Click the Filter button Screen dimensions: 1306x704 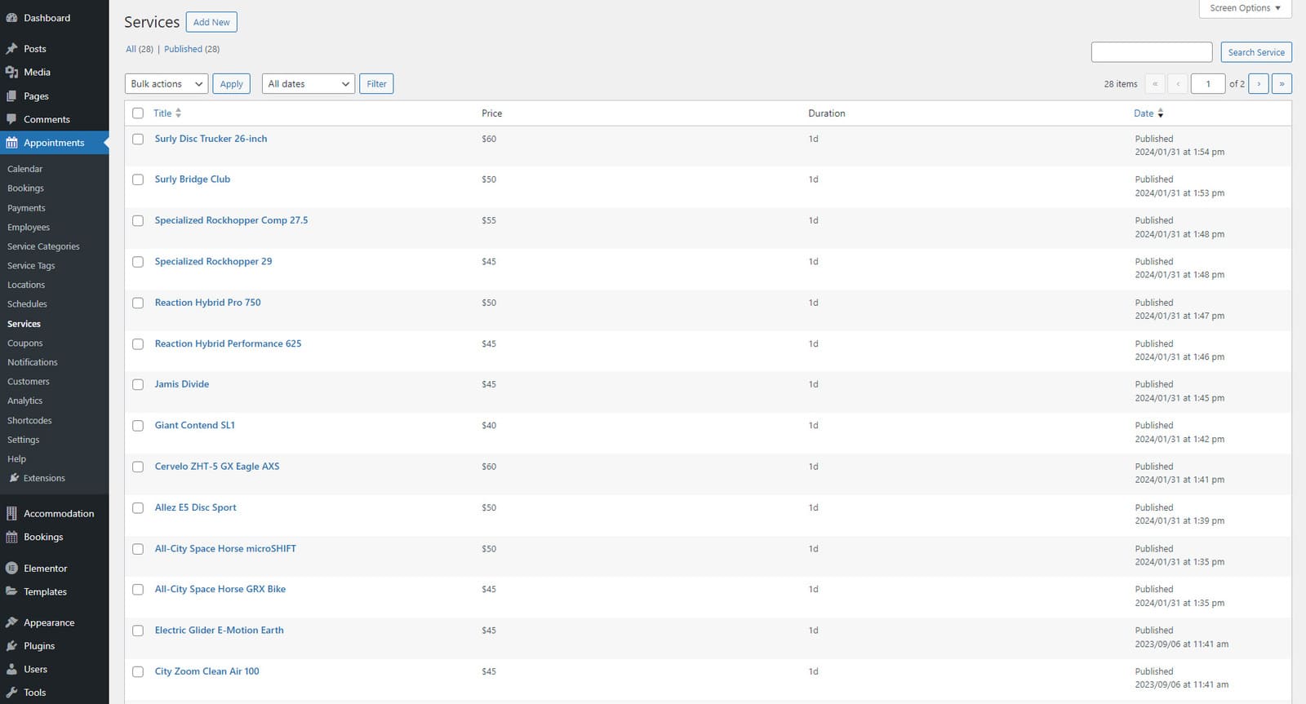[376, 84]
